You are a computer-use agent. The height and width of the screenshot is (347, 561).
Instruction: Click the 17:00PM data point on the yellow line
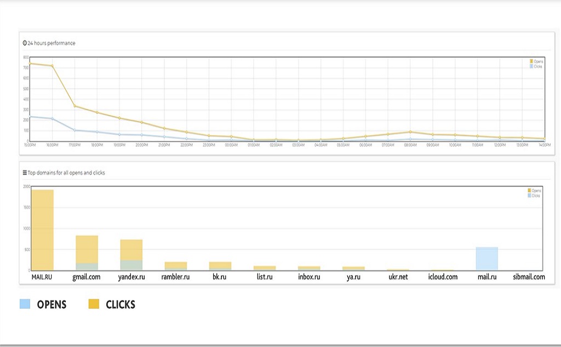click(75, 106)
